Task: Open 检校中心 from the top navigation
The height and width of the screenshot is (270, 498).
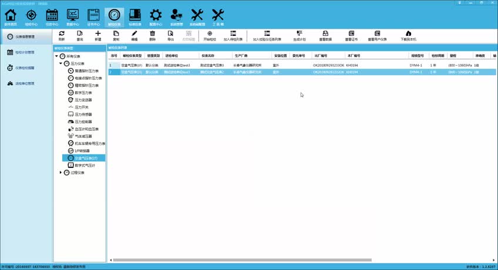Action: pyautogui.click(x=31, y=16)
